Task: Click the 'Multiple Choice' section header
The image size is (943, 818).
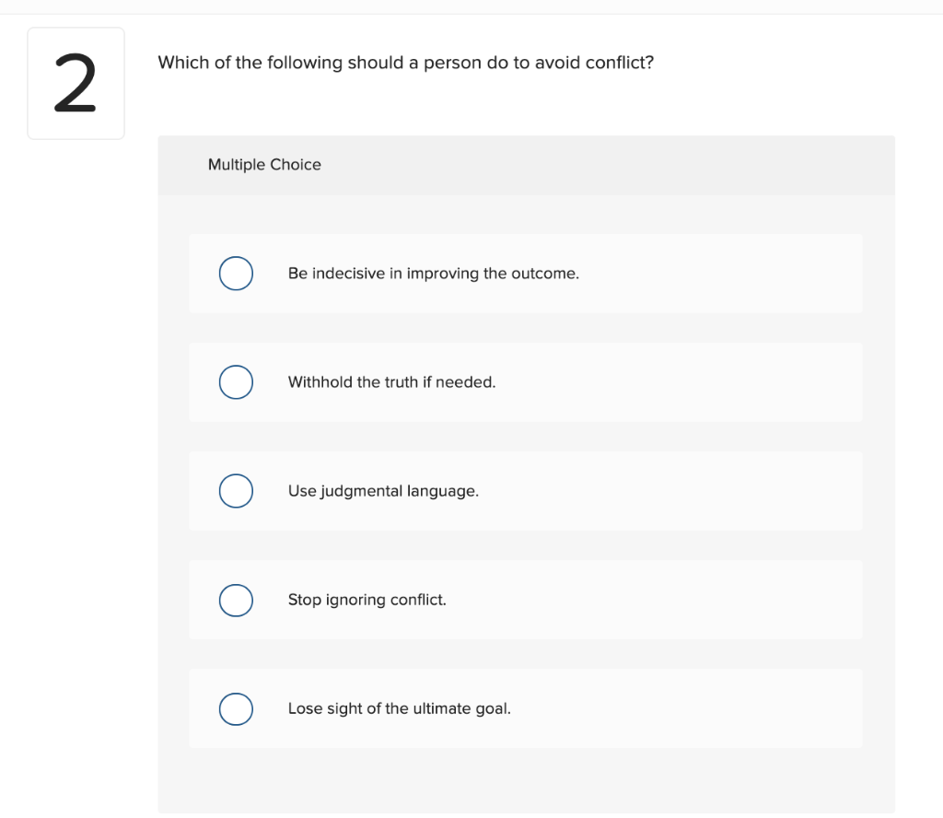Action: click(264, 164)
